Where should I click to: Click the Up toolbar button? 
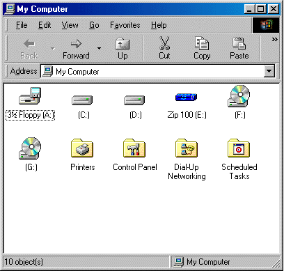(x=123, y=48)
